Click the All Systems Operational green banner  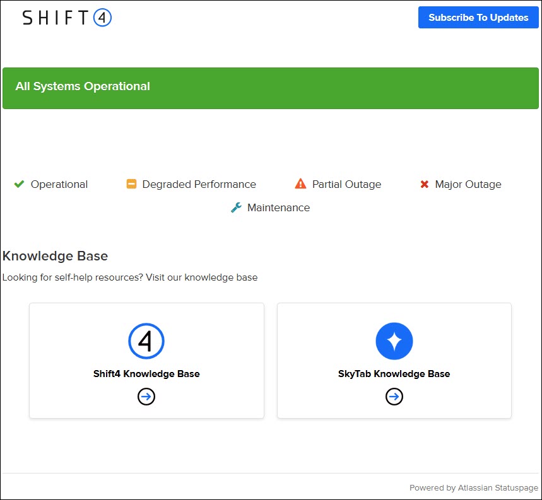click(x=271, y=88)
